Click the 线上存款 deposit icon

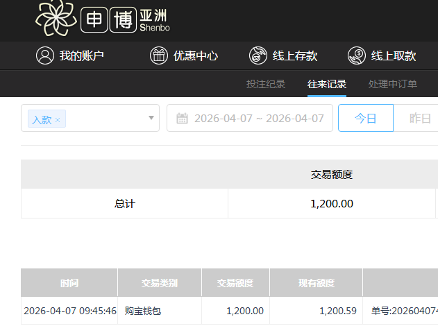click(x=258, y=55)
